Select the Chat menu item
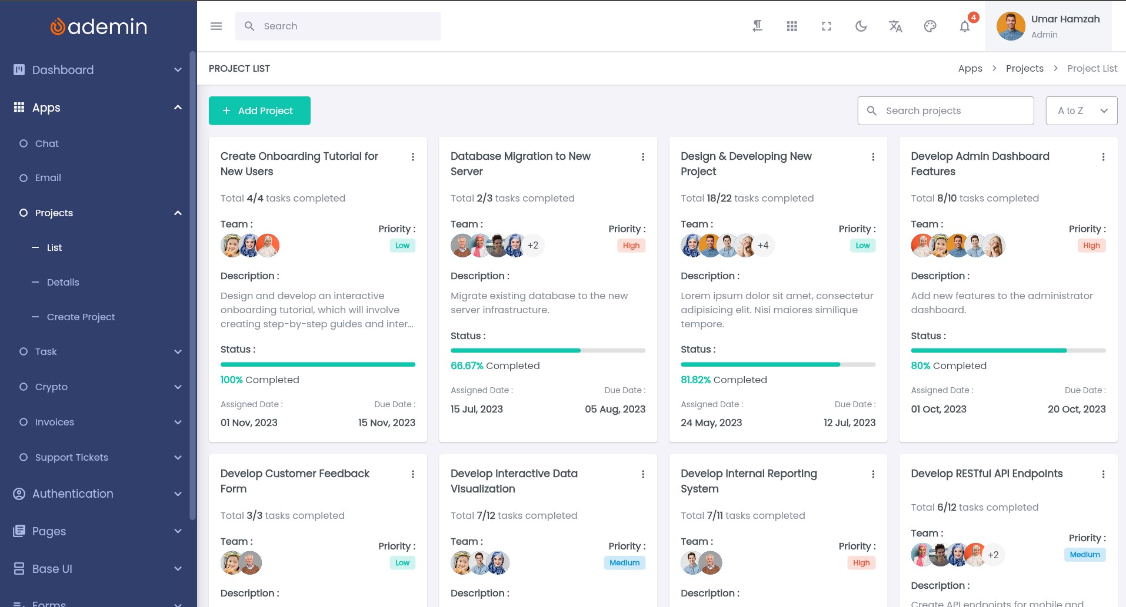The width and height of the screenshot is (1126, 607). 46,143
